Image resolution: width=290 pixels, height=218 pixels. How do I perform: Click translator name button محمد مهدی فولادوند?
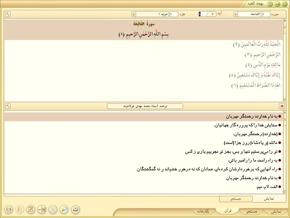point(145,106)
